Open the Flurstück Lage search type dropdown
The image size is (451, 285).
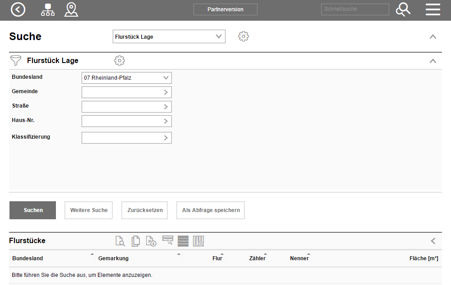point(169,36)
